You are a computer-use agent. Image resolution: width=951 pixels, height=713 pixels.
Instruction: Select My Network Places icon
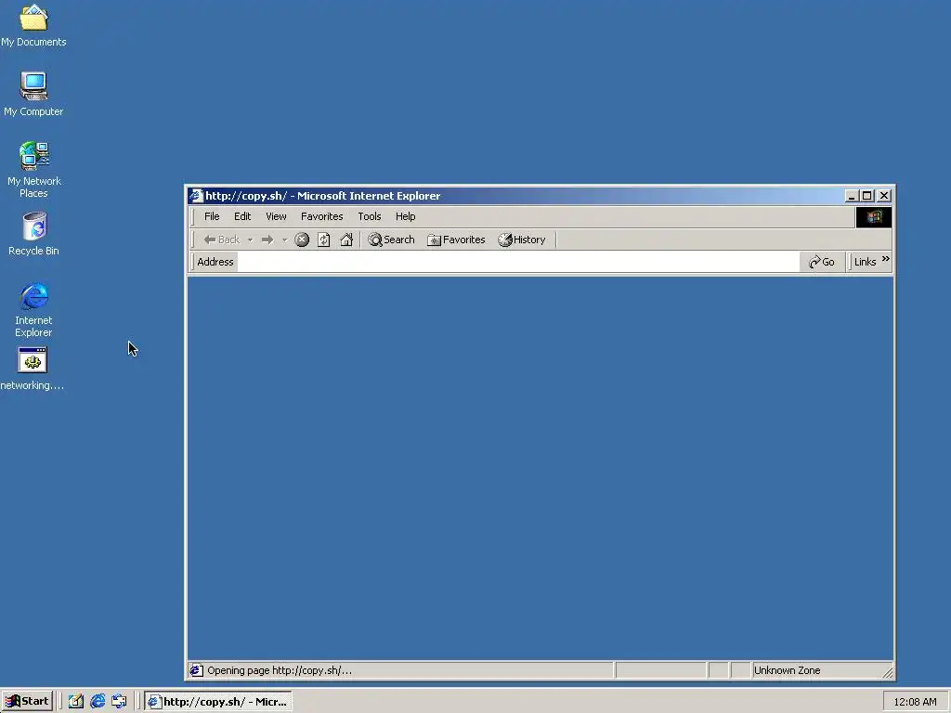[33, 170]
